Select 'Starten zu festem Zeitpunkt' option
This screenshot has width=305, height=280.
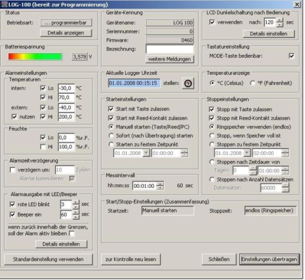111,145
